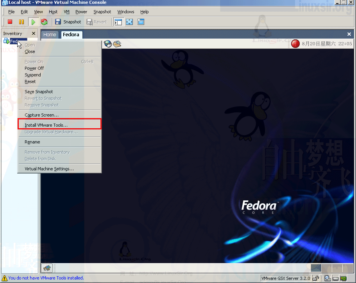356x283 pixels.
Task: Select the first workspace in workspace switcher
Action: click(316, 268)
